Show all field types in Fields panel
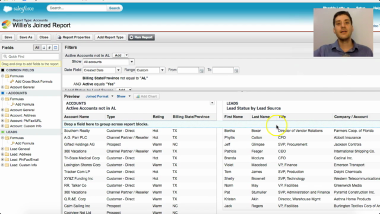380x214 pixels. pyautogui.click(x=37, y=48)
